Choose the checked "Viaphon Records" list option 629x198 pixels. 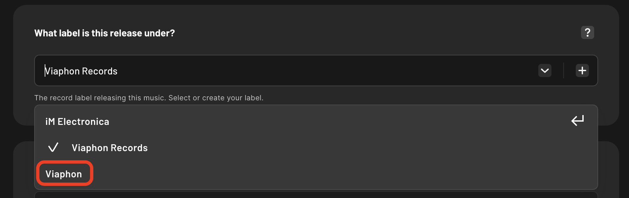tap(109, 148)
